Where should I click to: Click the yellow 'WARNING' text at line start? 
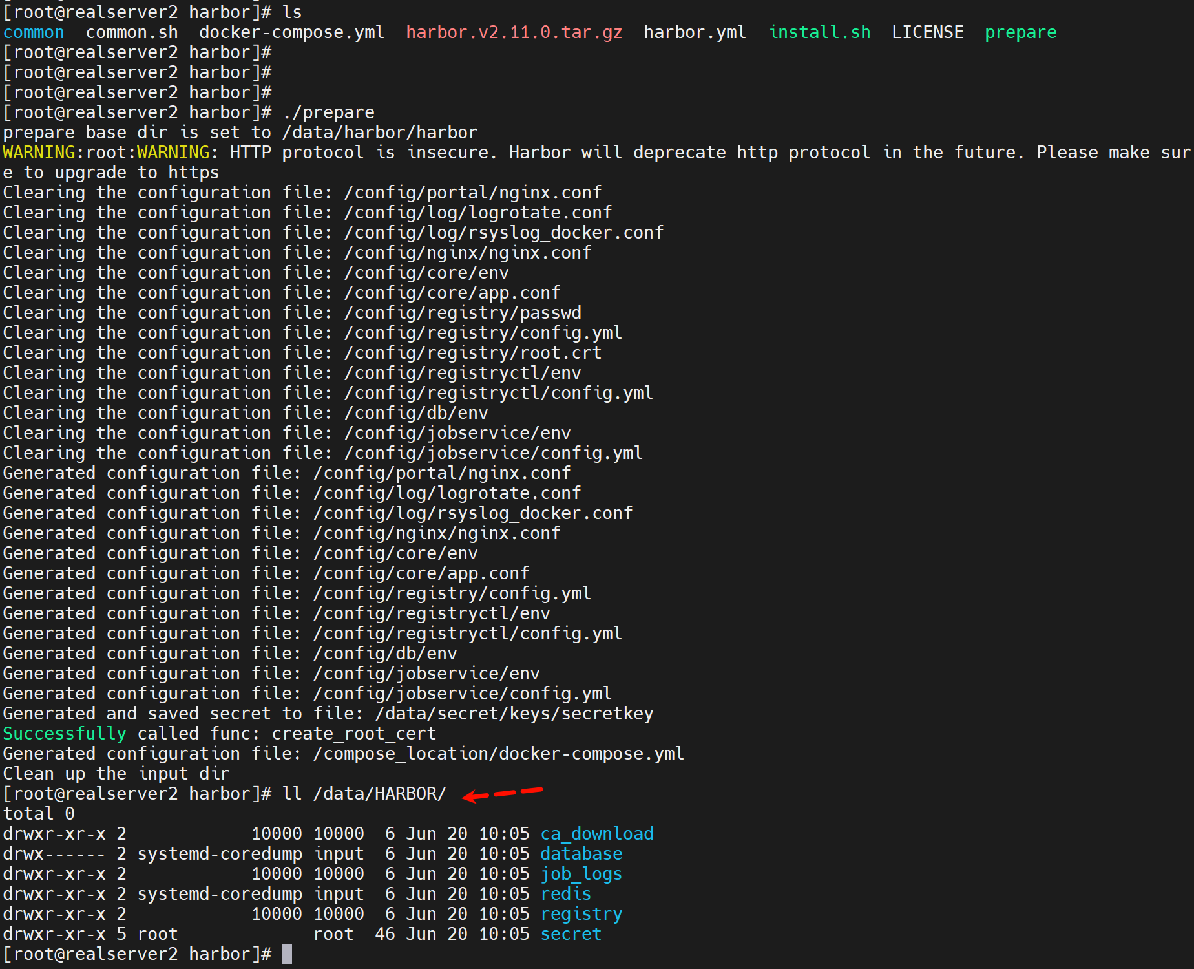pyautogui.click(x=39, y=153)
